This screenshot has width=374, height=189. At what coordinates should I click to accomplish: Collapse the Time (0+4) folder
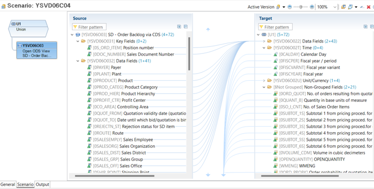pyautogui.click(x=264, y=48)
